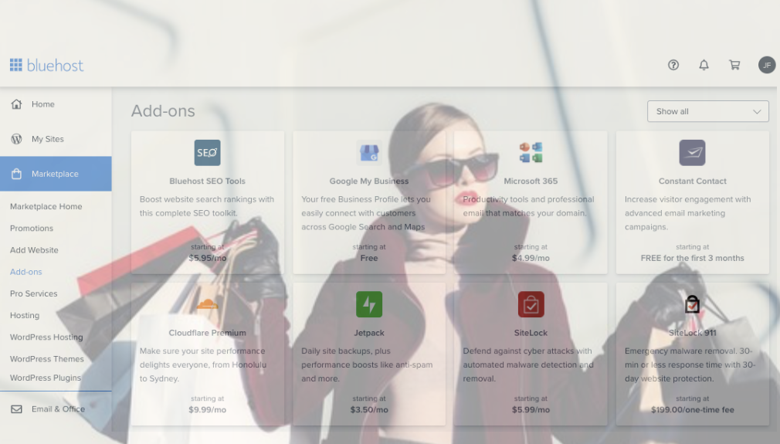
Task: Open the notifications bell icon
Action: (x=704, y=65)
